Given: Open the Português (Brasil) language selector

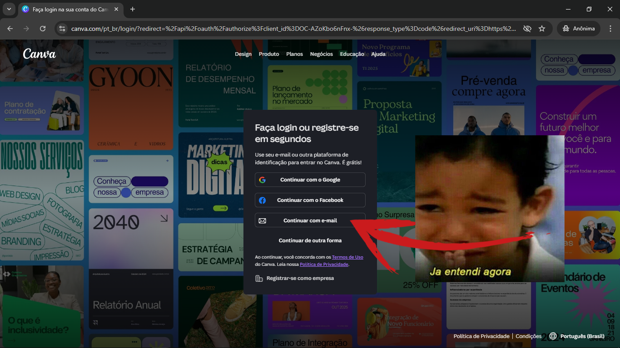Looking at the screenshot, I should [577, 336].
